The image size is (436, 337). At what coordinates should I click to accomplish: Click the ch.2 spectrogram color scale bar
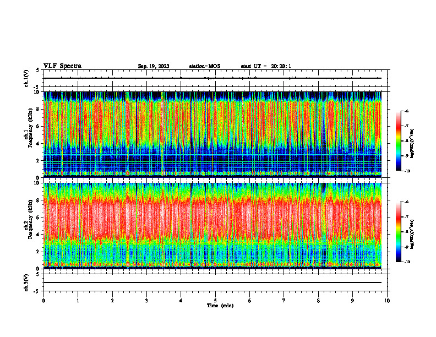(x=398, y=232)
